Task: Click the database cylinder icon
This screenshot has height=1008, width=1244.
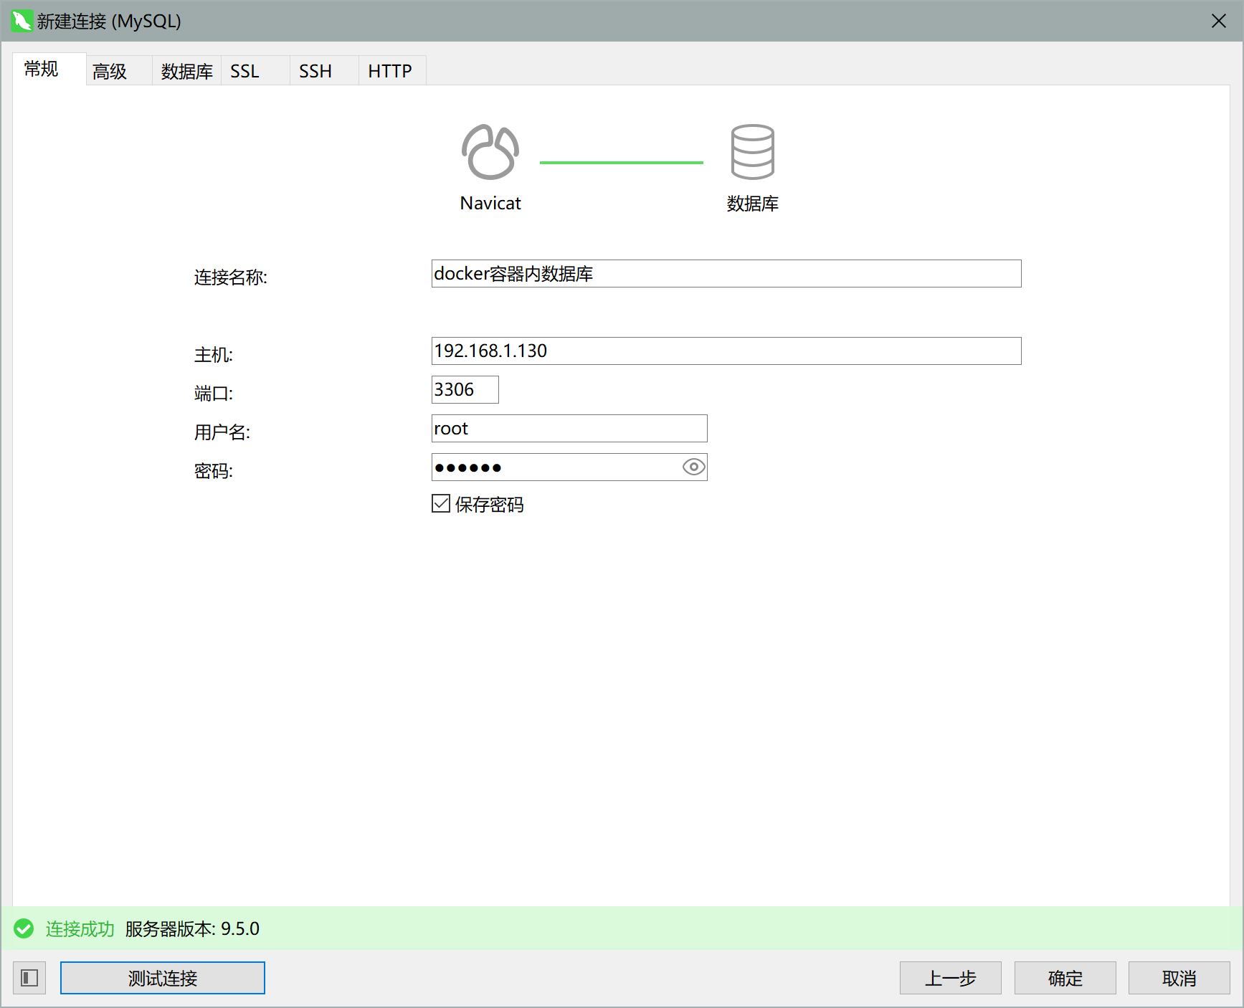Action: point(752,151)
